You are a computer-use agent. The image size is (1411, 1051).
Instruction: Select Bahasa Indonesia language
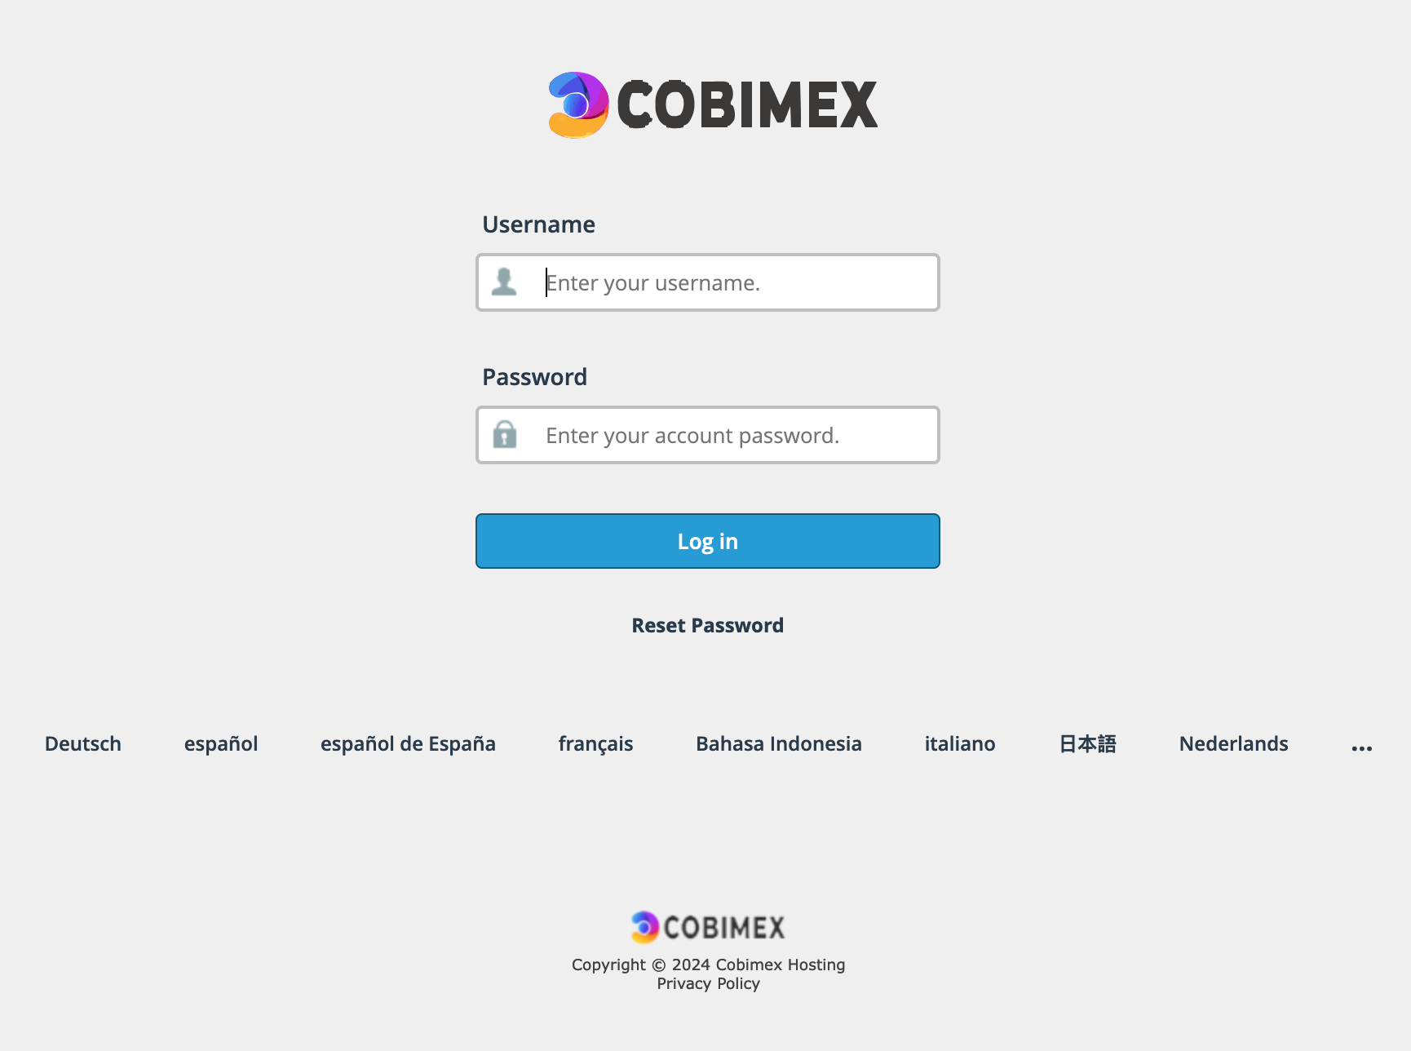(778, 743)
